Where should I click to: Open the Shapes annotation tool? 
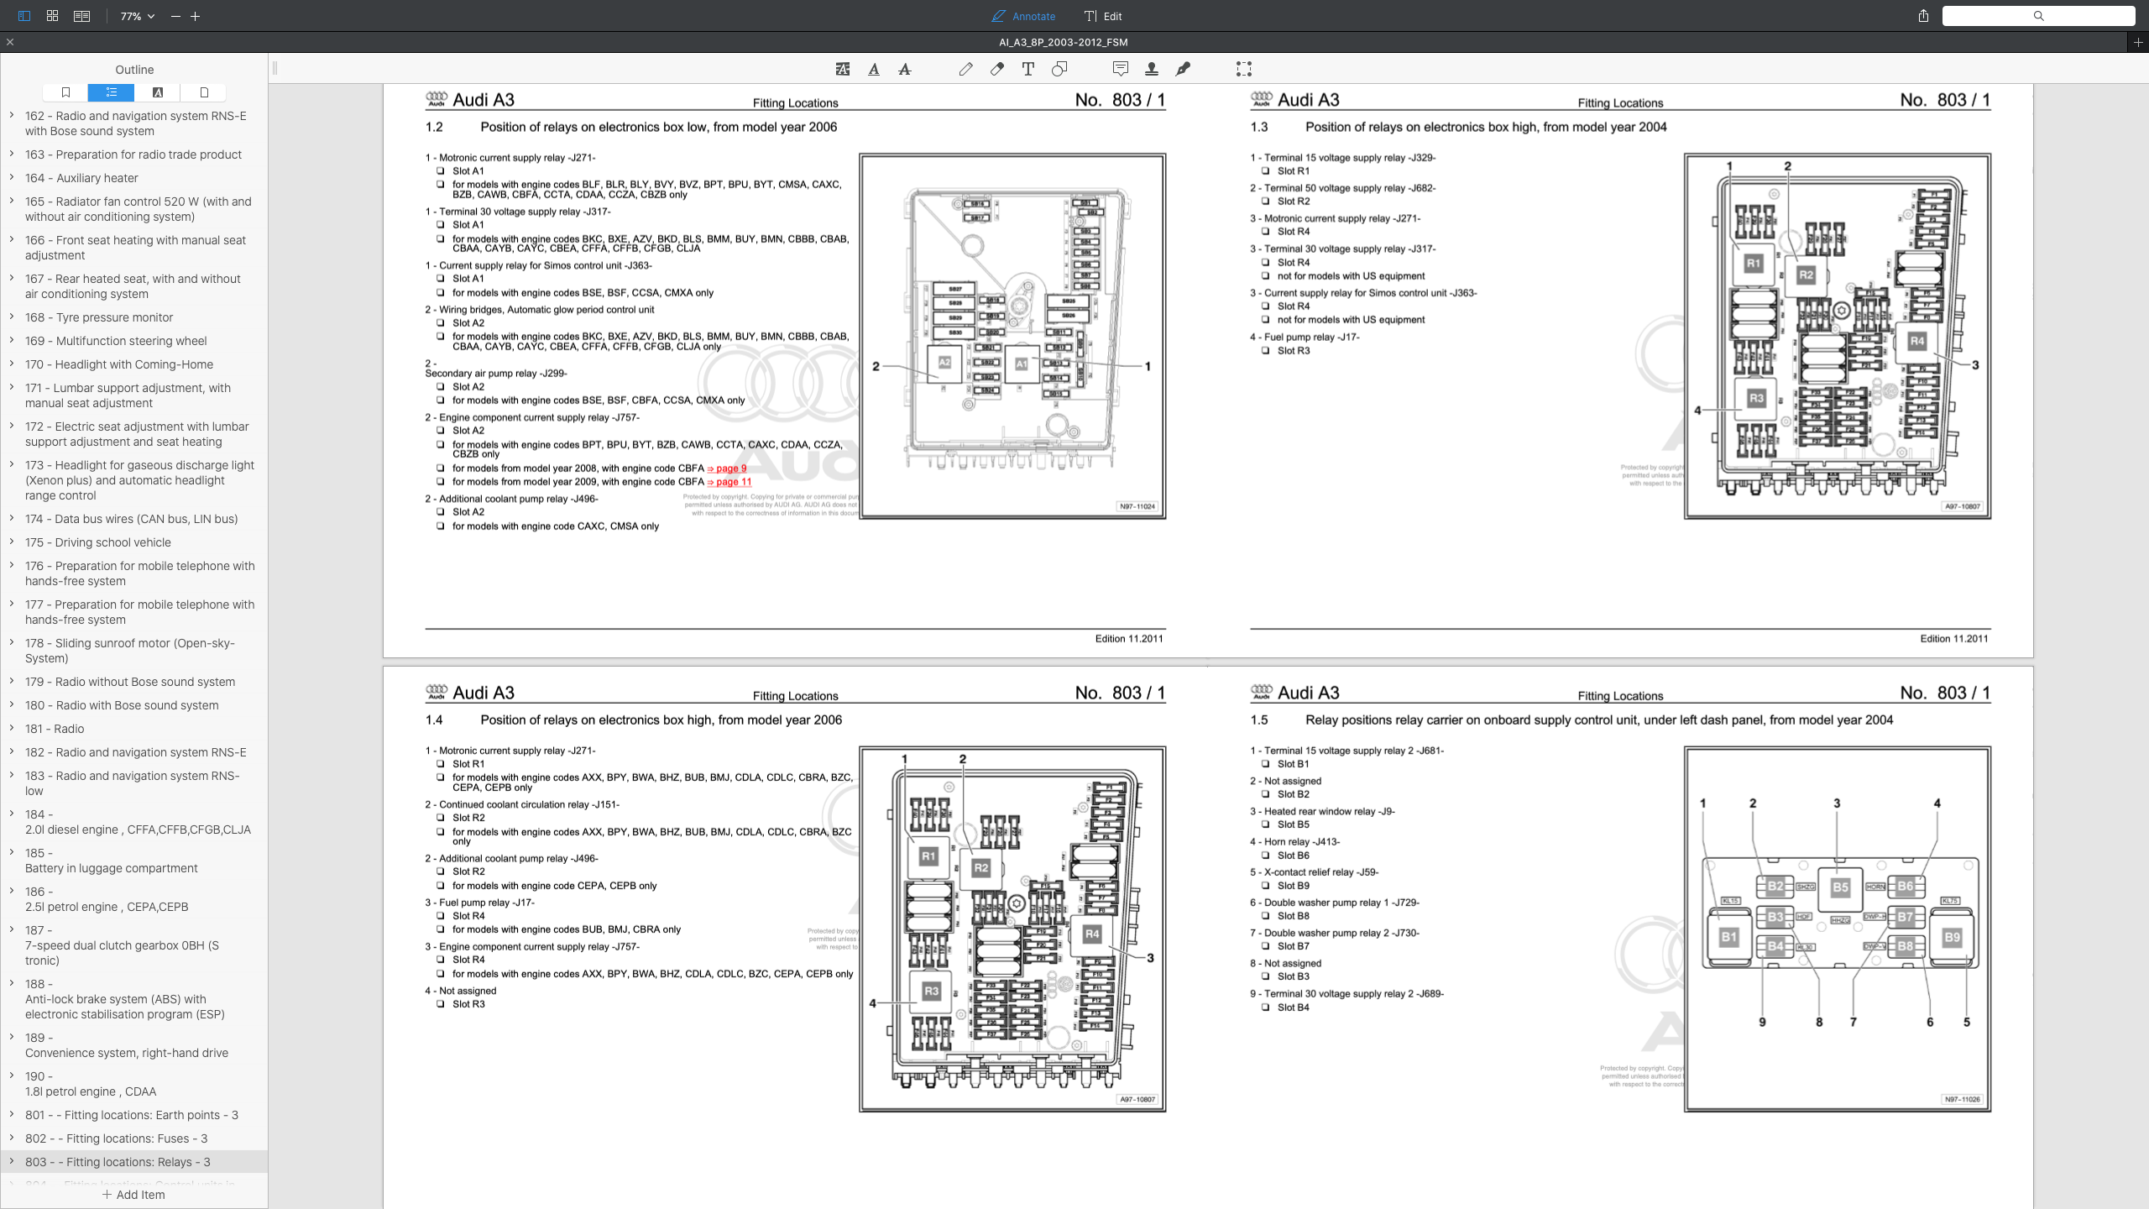coord(1059,69)
